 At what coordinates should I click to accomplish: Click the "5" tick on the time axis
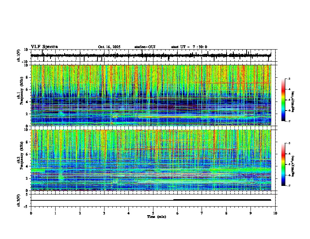click(x=153, y=213)
